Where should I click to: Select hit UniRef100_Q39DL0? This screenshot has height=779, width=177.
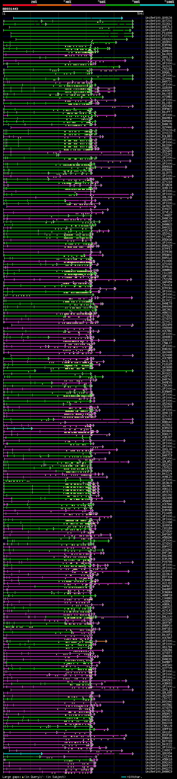point(158,148)
